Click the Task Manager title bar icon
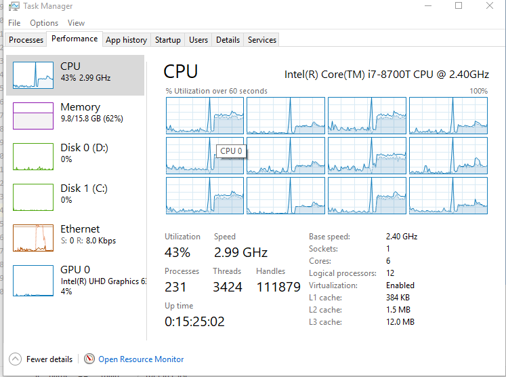The height and width of the screenshot is (377, 506). pos(14,6)
